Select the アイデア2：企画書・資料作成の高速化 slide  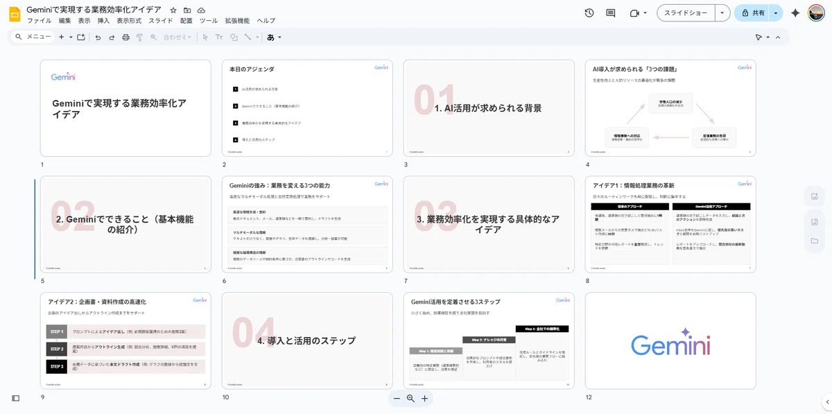(125, 341)
